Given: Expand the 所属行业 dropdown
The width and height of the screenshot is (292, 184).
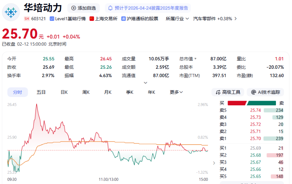Looking at the screenshot, I should click(177, 19).
